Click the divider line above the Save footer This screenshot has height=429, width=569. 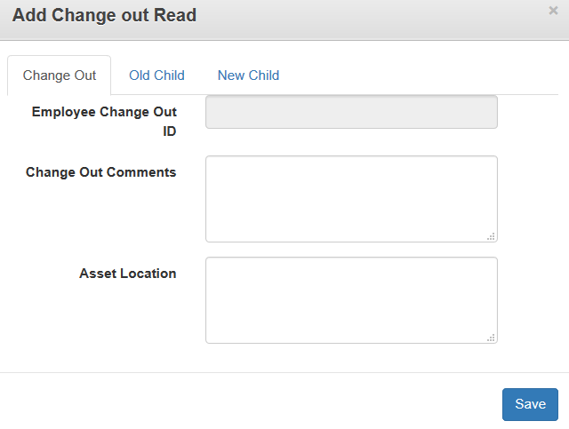pyautogui.click(x=284, y=372)
